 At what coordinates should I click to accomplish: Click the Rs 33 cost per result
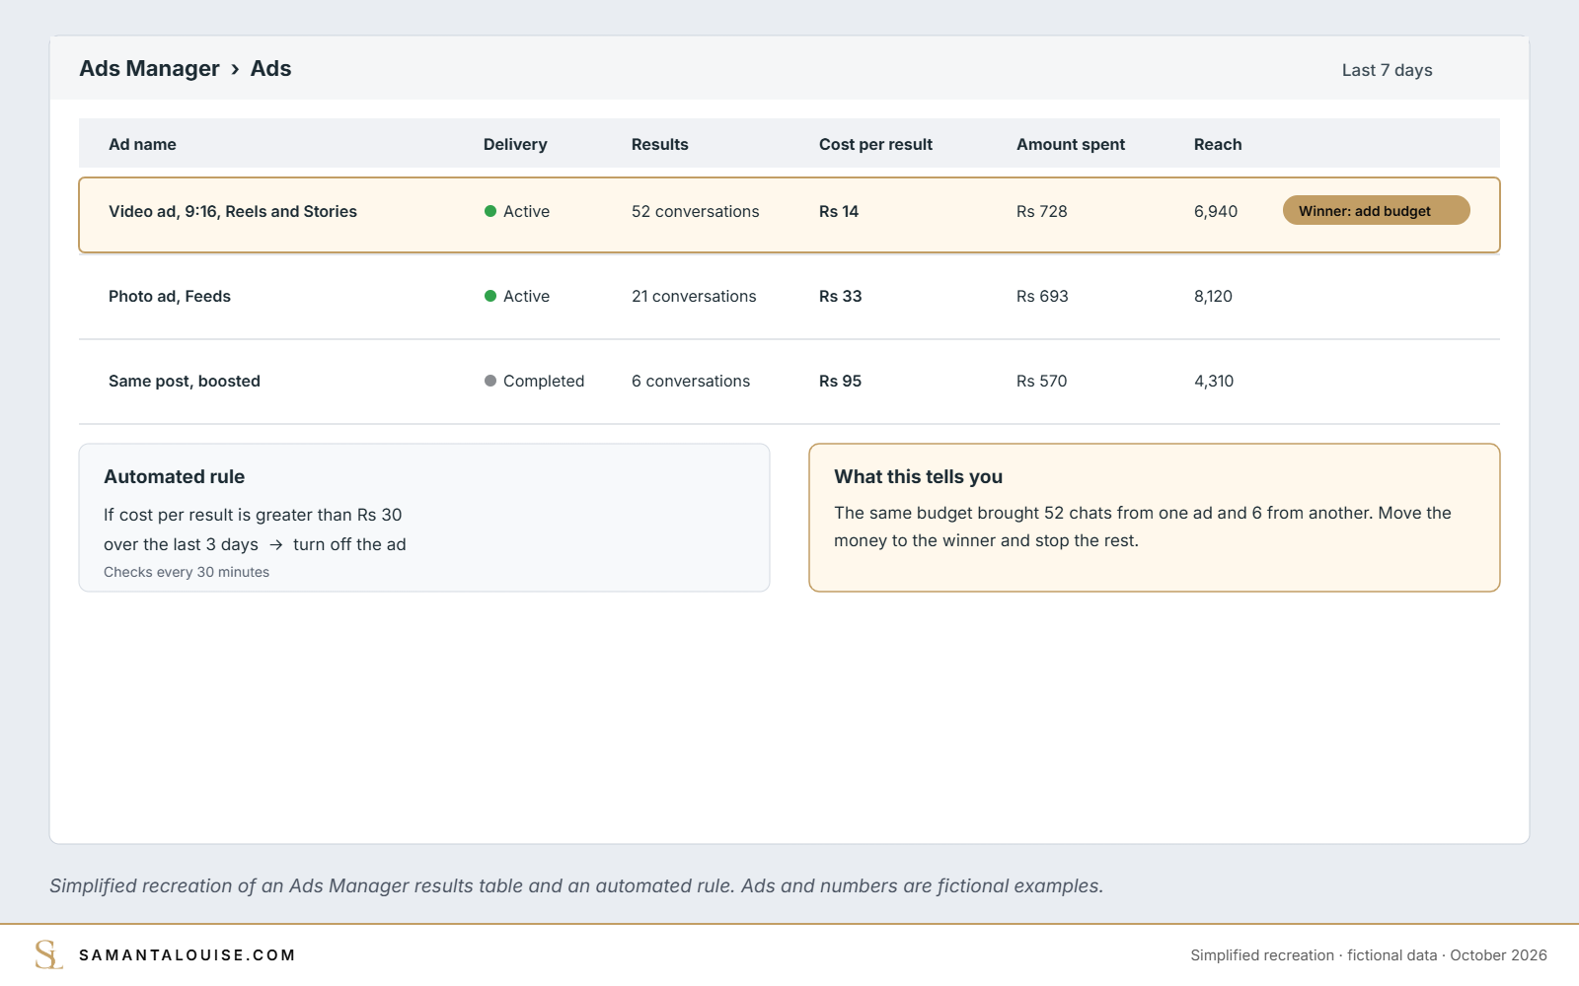click(841, 297)
